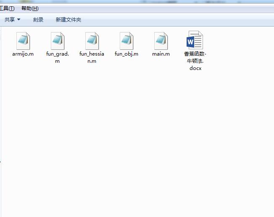The width and height of the screenshot is (274, 217).
Task: Click the main.m filename label
Action: pos(161,54)
